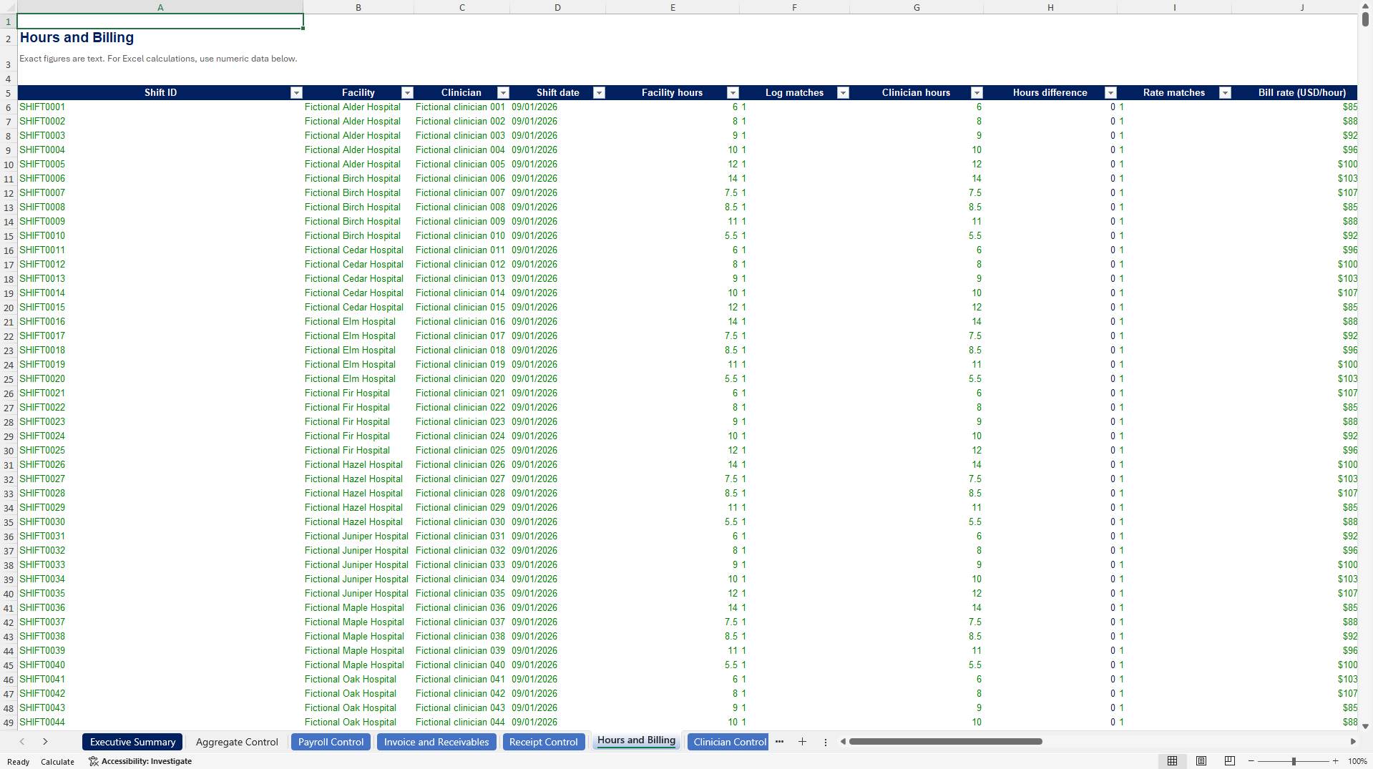Select column header G
The width and height of the screenshot is (1373, 769).
(x=917, y=7)
